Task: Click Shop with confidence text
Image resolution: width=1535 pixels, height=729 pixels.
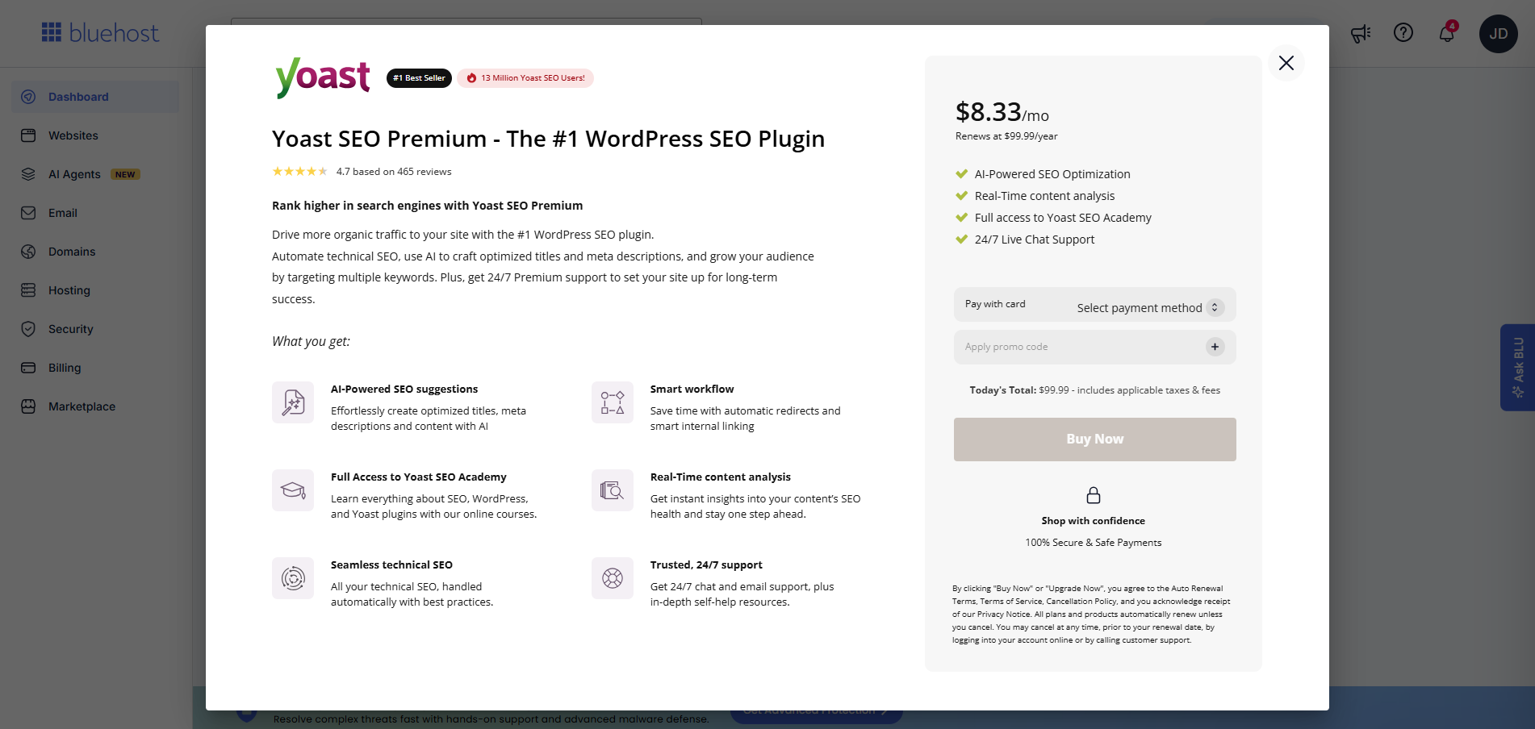Action: point(1094,521)
